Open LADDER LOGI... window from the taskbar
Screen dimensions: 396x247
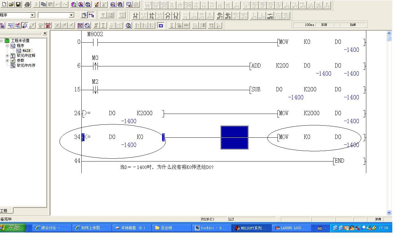point(291,228)
